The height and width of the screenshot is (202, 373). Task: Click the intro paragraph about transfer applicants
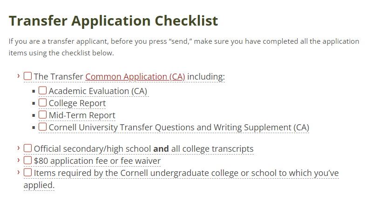[184, 47]
